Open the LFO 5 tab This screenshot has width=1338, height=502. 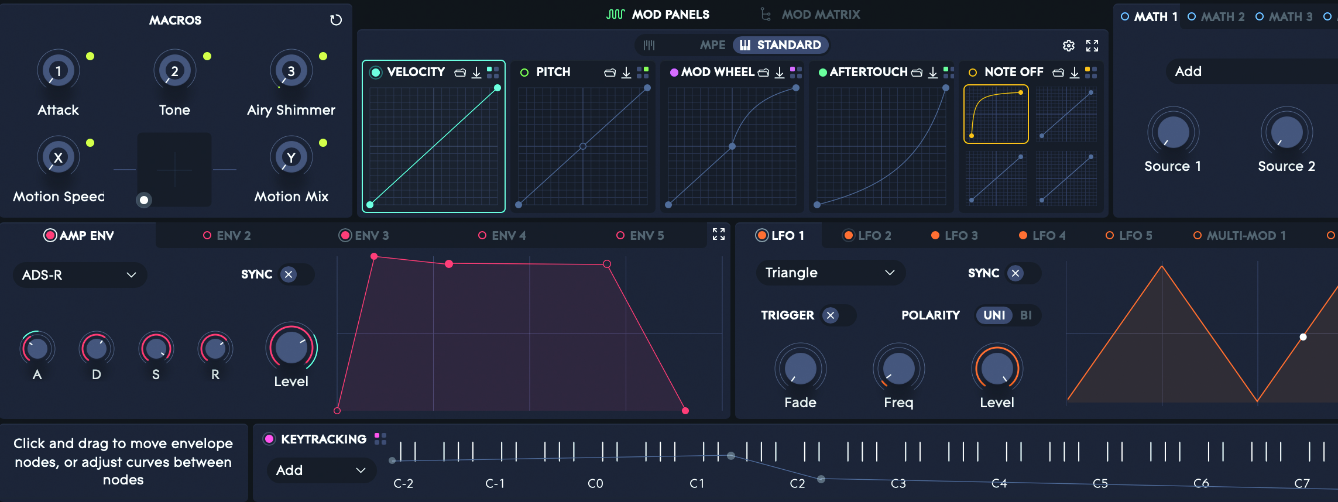(1129, 235)
